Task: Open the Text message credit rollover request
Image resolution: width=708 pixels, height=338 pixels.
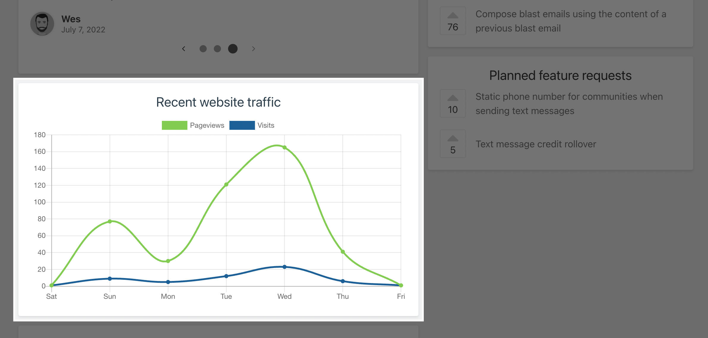Action: 536,144
